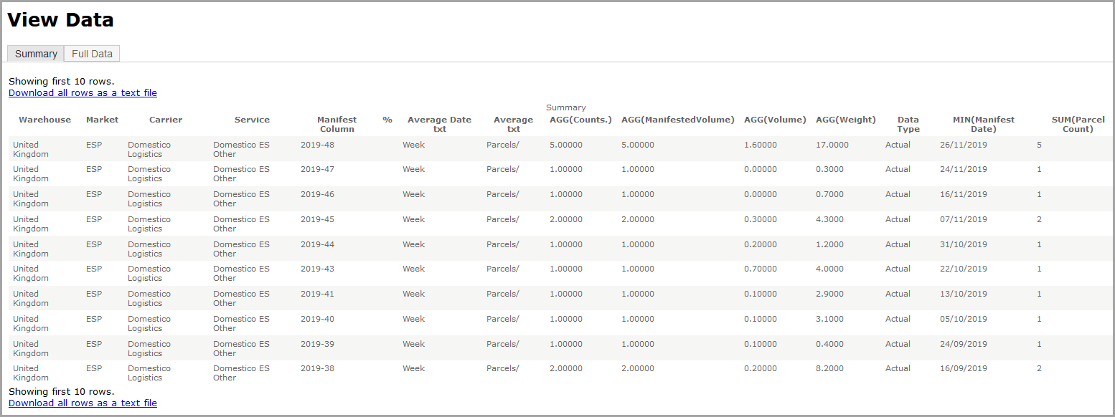Select the Market column header
This screenshot has height=417, width=1115.
pyautogui.click(x=102, y=120)
